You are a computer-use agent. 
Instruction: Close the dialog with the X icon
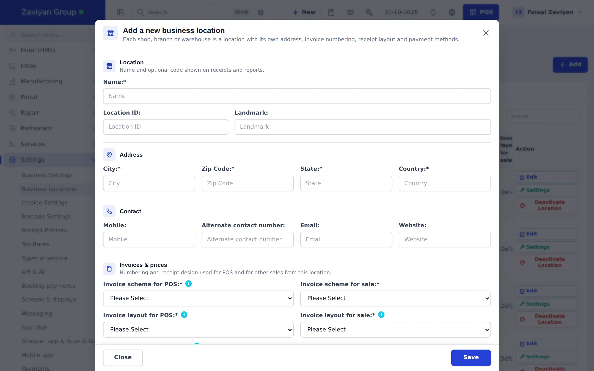[x=486, y=33]
